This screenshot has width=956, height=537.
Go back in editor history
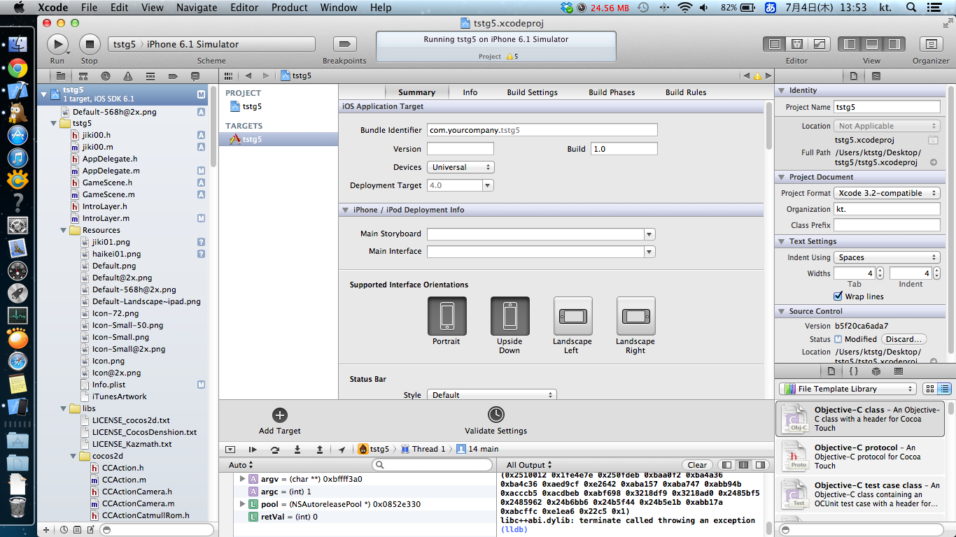(x=248, y=76)
